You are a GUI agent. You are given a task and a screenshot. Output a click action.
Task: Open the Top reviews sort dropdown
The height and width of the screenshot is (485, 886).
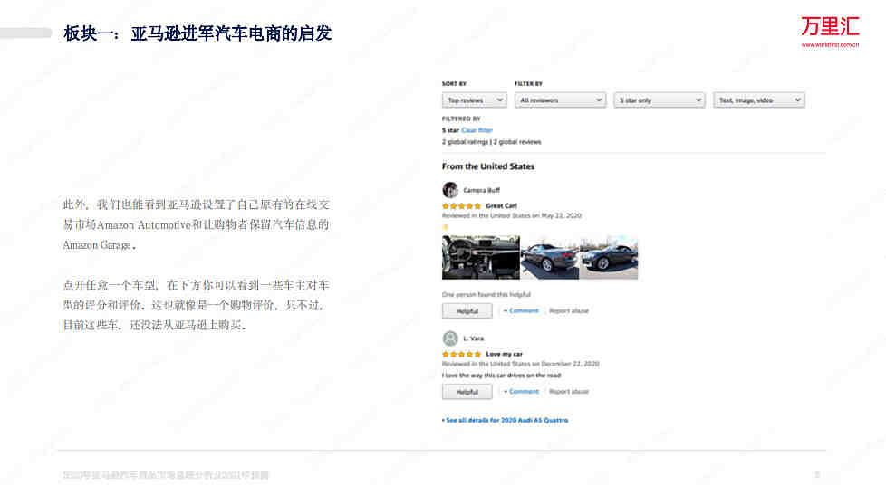tap(474, 100)
